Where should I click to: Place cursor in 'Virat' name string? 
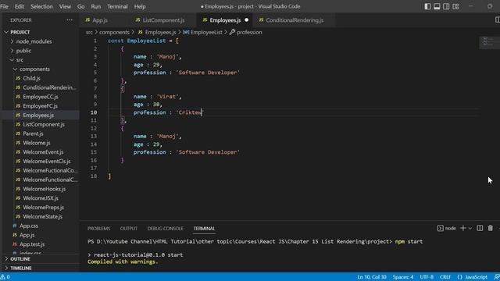point(168,97)
